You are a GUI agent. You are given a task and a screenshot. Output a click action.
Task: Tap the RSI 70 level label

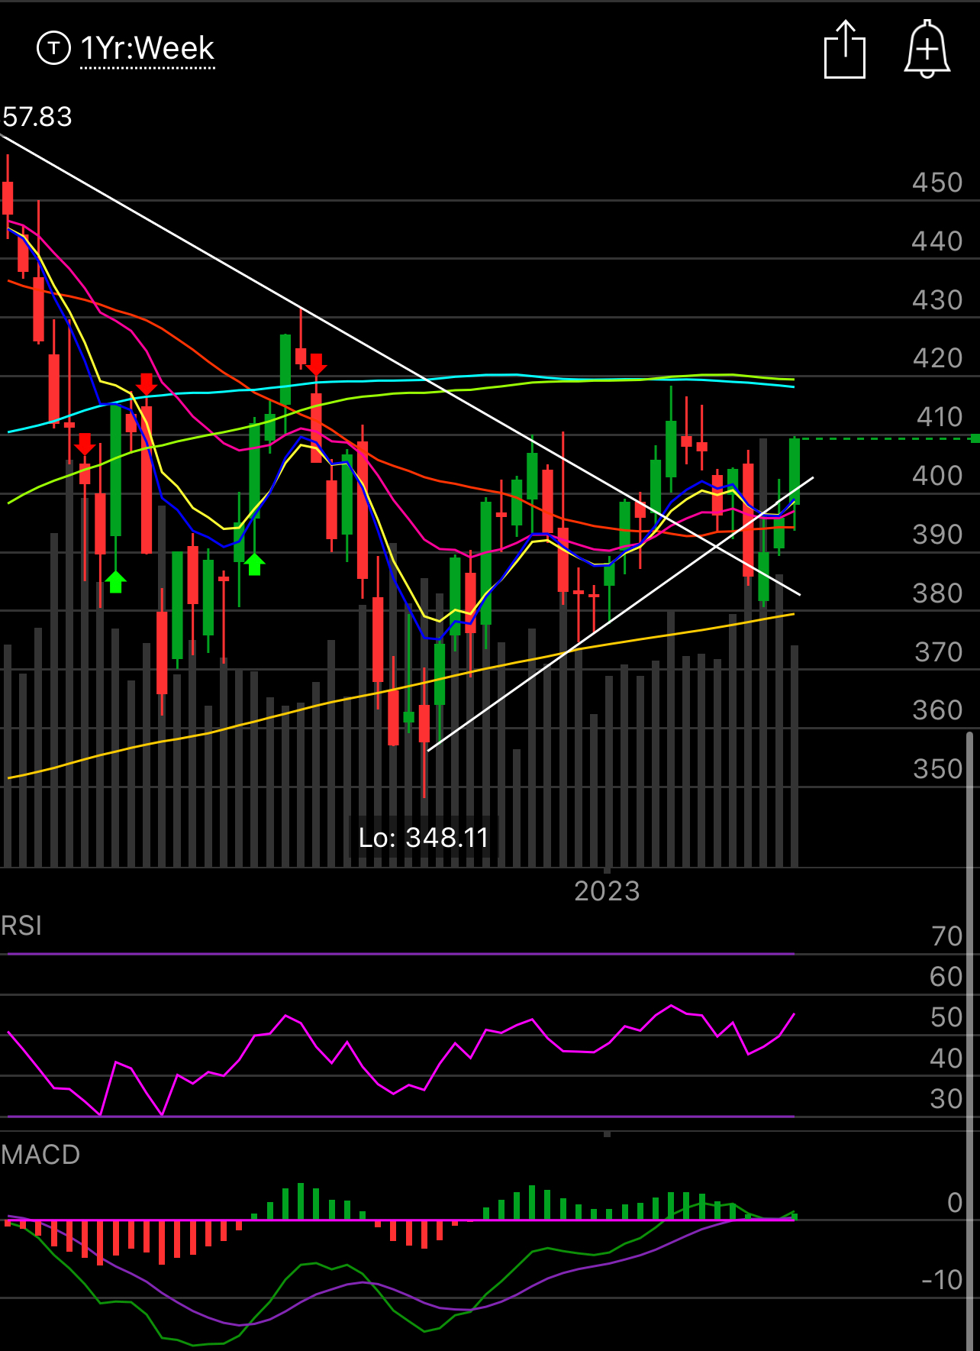[946, 936]
